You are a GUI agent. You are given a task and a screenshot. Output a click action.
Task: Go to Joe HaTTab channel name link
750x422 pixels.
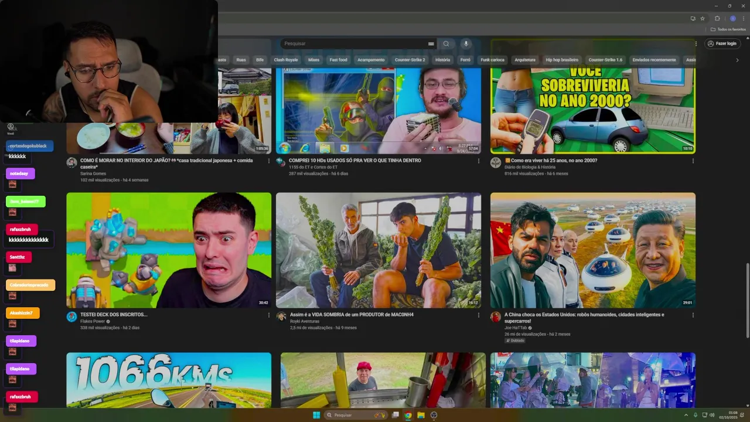[516, 328]
